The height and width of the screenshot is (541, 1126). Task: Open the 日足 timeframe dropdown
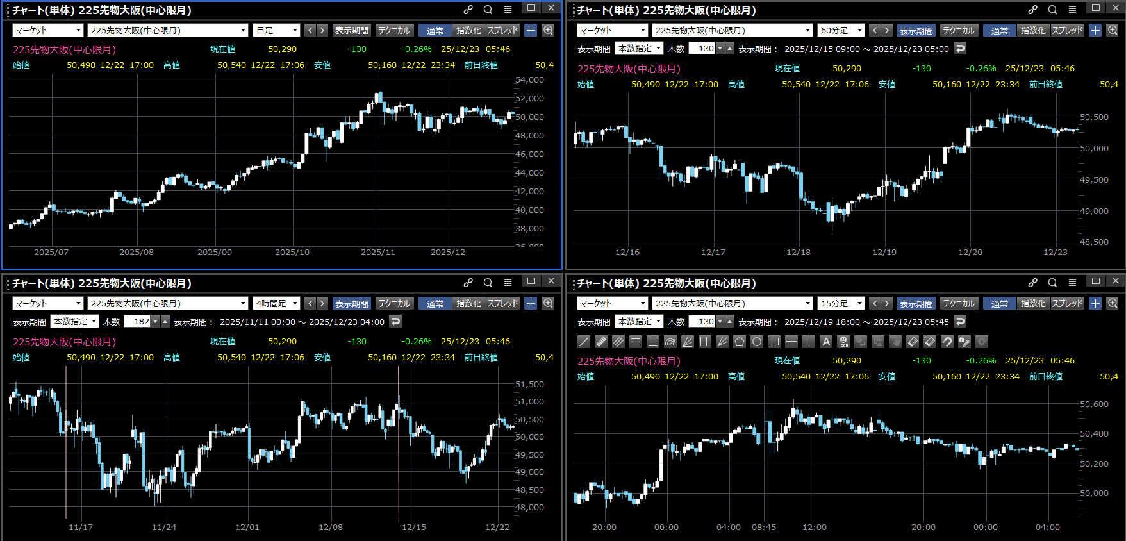[x=277, y=30]
